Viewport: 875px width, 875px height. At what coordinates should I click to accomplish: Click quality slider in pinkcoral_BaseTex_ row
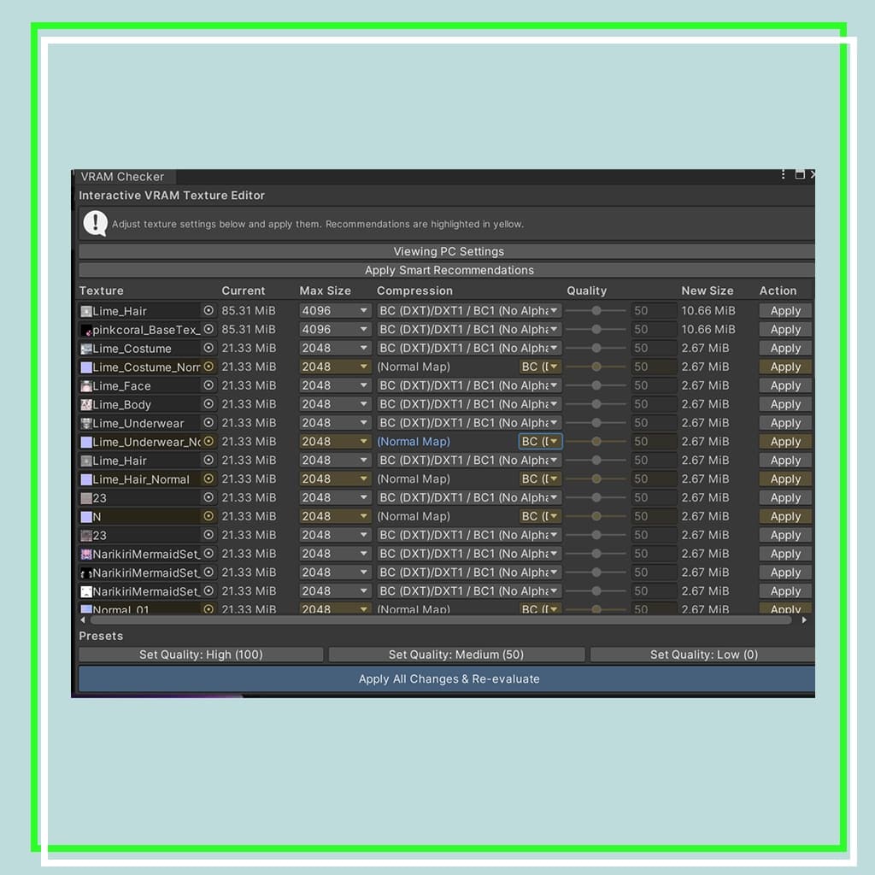click(x=596, y=329)
